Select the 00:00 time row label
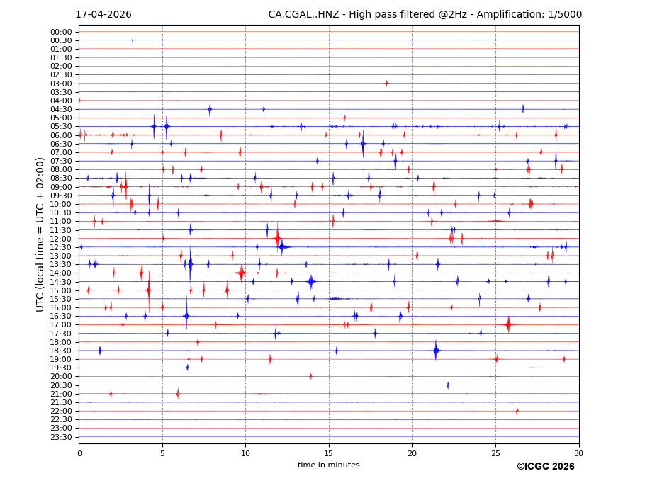This screenshot has height=493, width=657. point(61,32)
